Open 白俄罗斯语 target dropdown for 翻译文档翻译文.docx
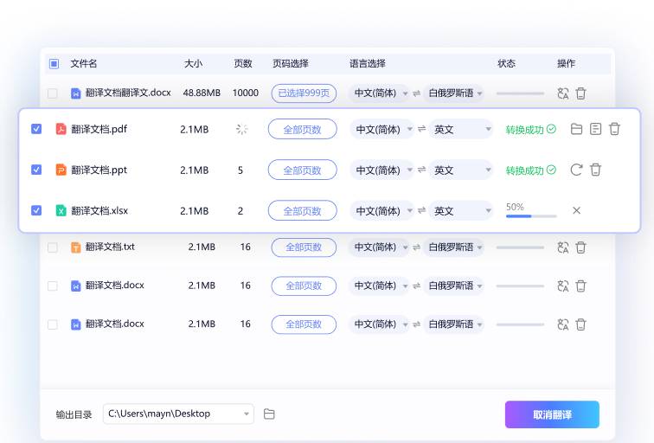Screen dimensions: 654x443 pos(453,93)
